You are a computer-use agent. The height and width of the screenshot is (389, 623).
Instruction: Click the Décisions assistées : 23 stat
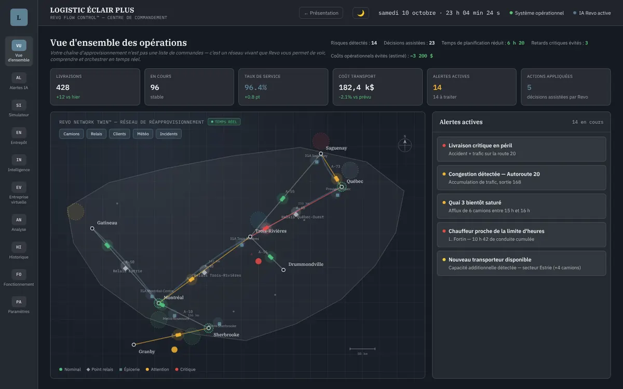410,43
